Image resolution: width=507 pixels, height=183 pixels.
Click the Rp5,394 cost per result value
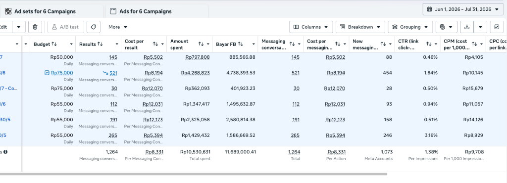[x=153, y=135]
